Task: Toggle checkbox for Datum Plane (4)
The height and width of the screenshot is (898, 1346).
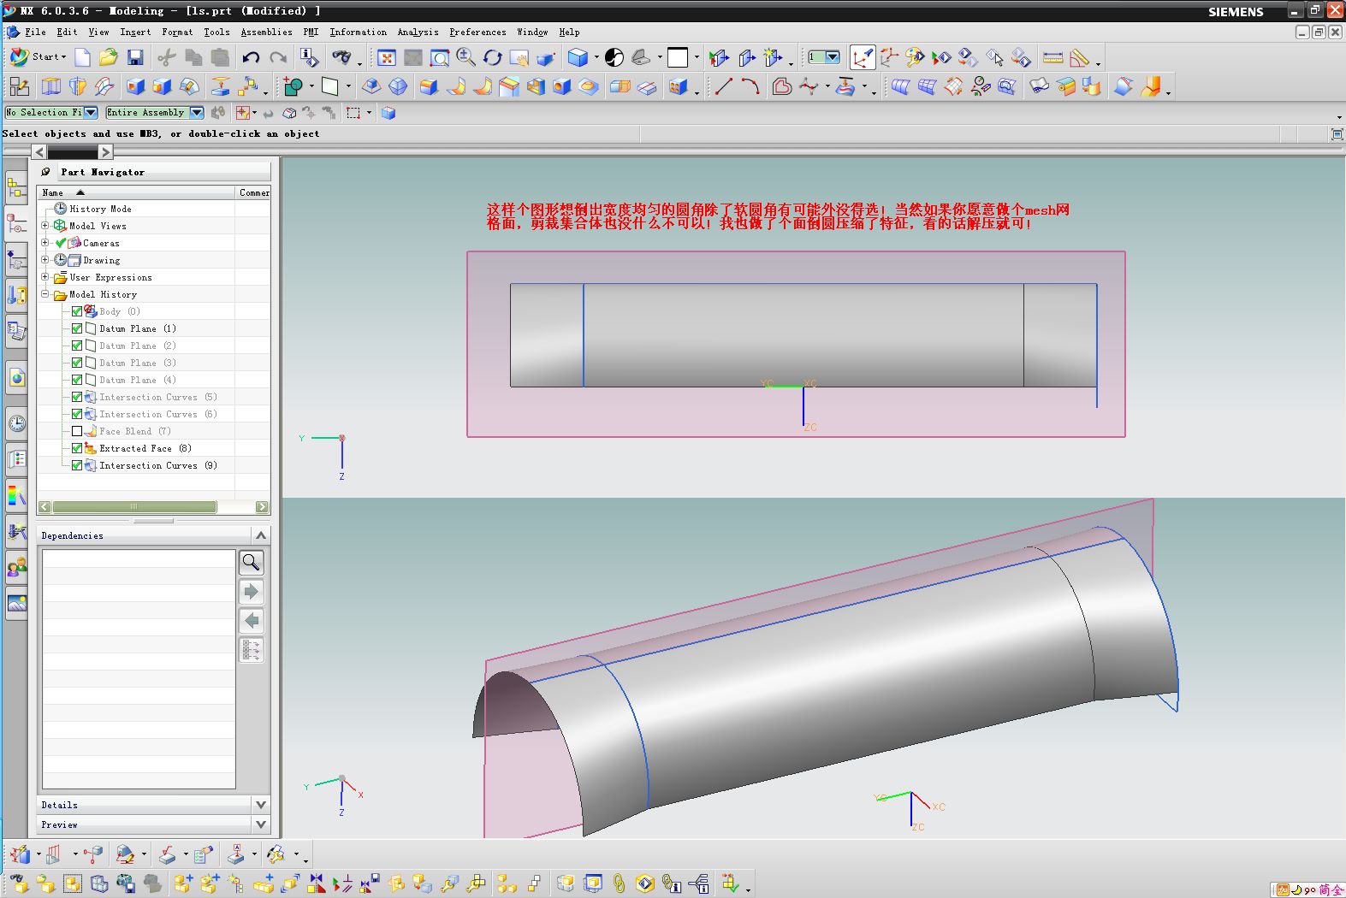Action: pos(77,380)
